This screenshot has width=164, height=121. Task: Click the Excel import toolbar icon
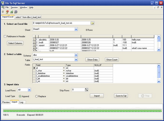point(11,12)
